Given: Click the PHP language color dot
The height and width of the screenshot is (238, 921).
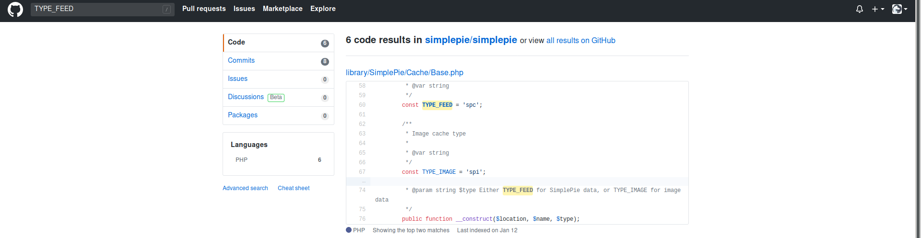Looking at the screenshot, I should click(349, 230).
